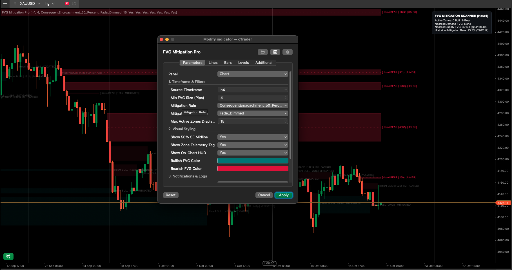The image size is (512, 270).
Task: Go to the Additional tab
Action: (x=264, y=62)
